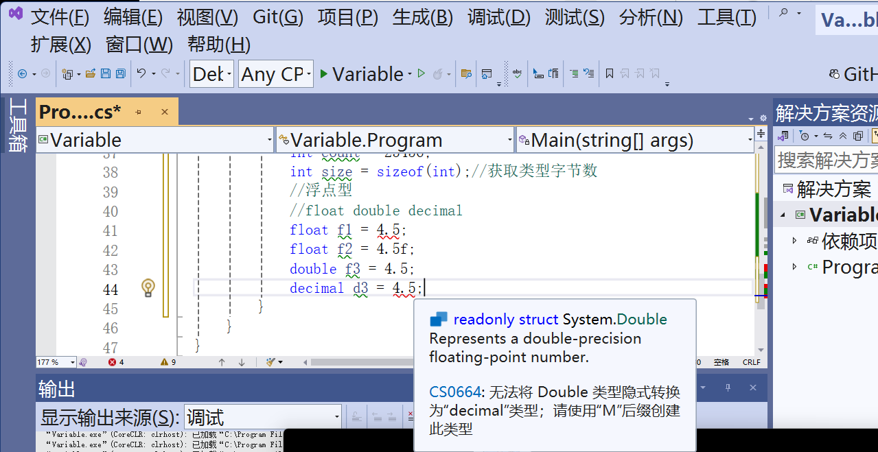Click Solution Explorer show all files icon
The width and height of the screenshot is (878, 452).
click(x=858, y=136)
